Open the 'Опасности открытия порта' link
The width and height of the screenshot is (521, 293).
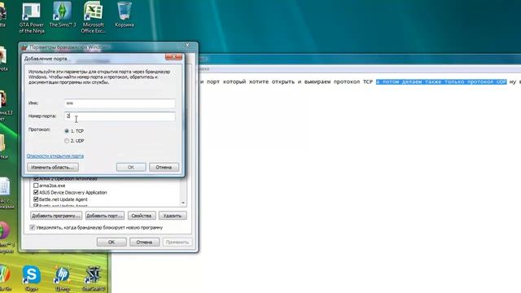[55, 155]
